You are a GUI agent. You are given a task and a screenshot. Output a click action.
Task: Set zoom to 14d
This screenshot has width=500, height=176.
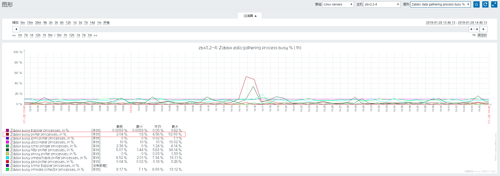tap(92, 23)
